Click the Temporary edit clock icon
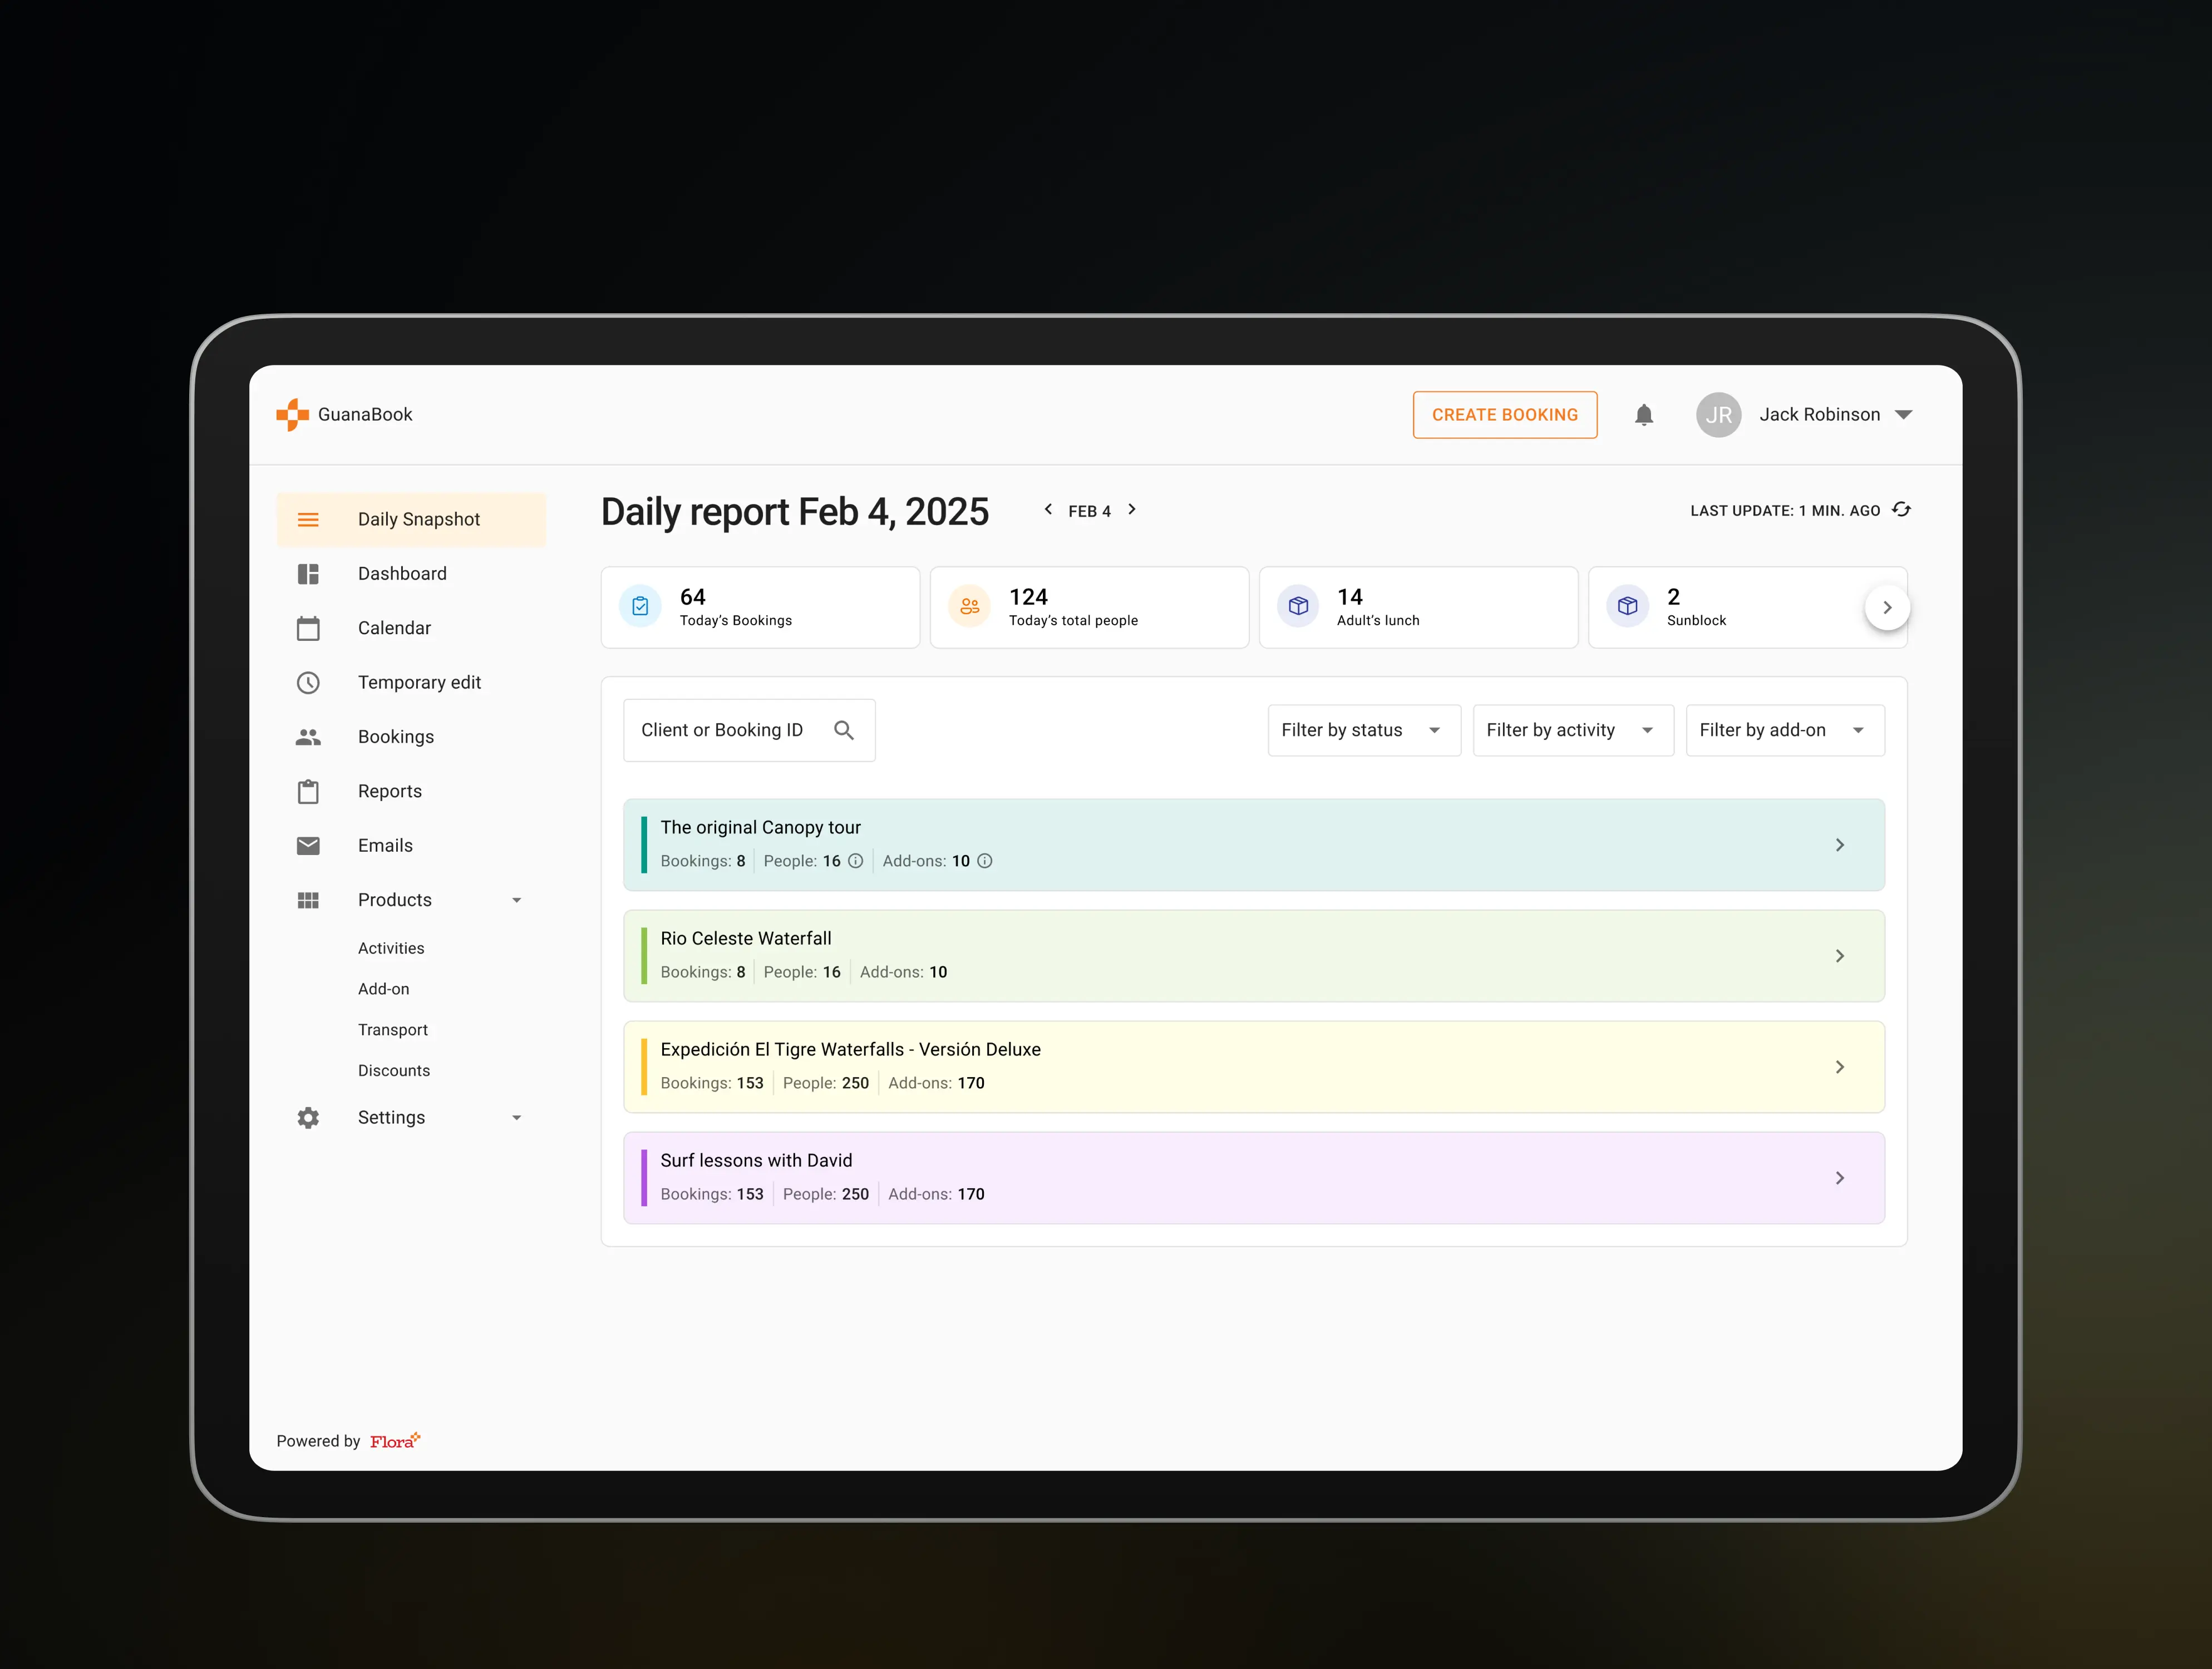The width and height of the screenshot is (2212, 1669). (308, 683)
